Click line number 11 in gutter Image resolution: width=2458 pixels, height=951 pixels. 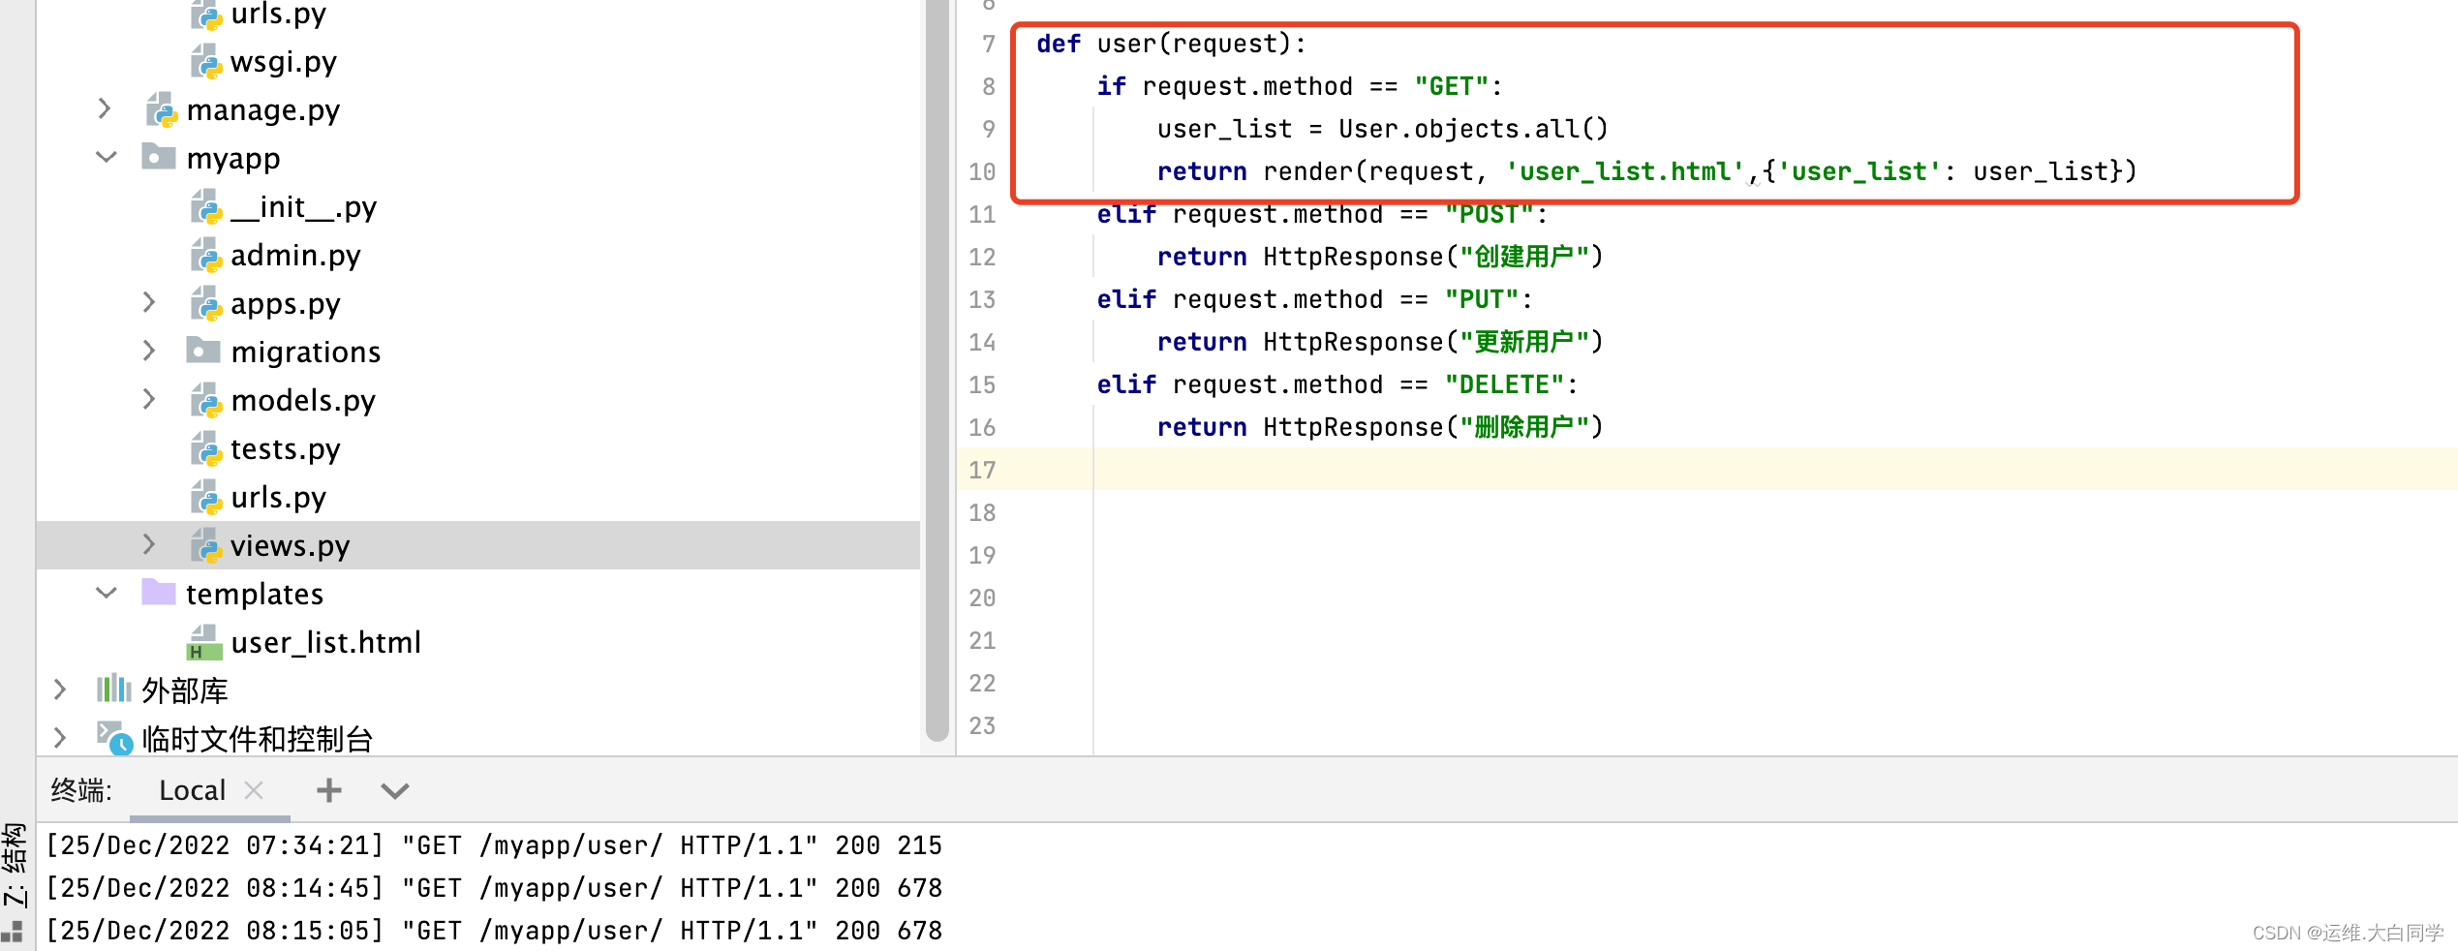982,214
